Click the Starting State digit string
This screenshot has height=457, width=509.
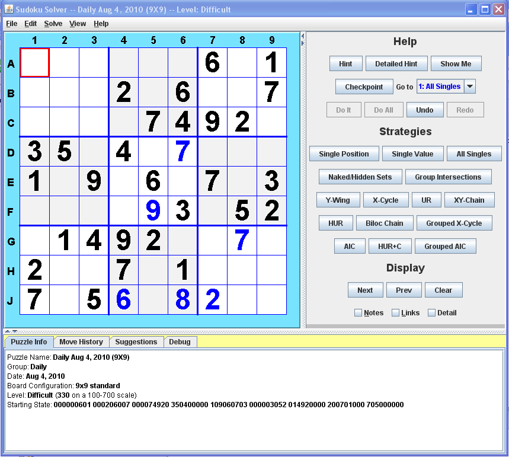(x=229, y=405)
